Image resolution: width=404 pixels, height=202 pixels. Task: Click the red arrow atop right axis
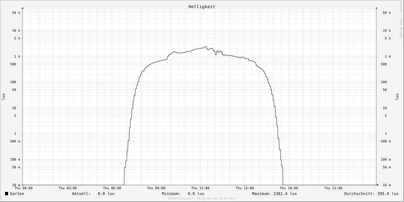(x=376, y=8)
